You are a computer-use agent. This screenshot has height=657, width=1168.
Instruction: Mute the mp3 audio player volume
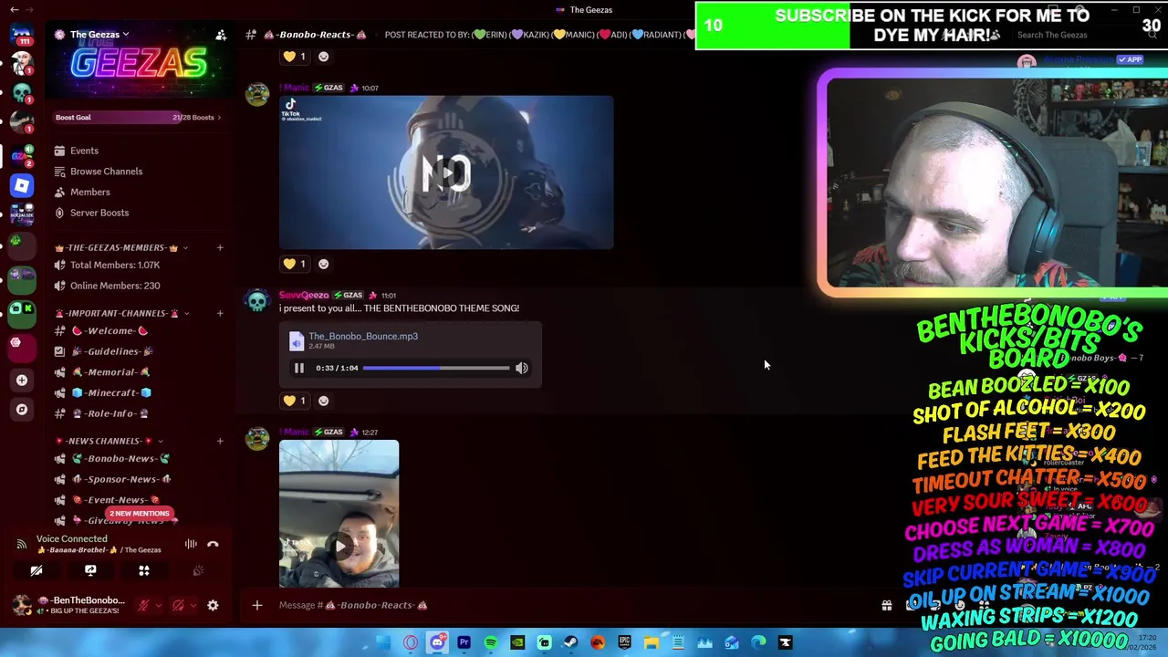pos(521,368)
